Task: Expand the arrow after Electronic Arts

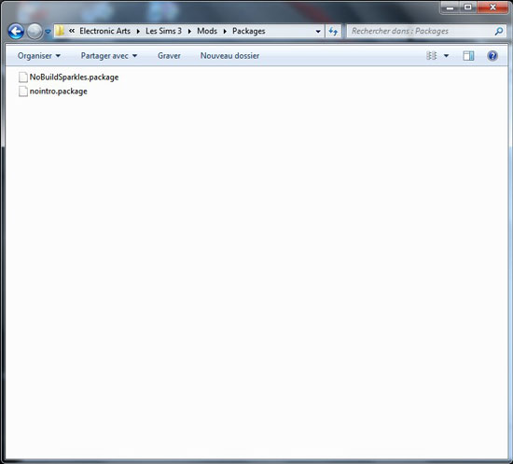Action: pos(138,32)
